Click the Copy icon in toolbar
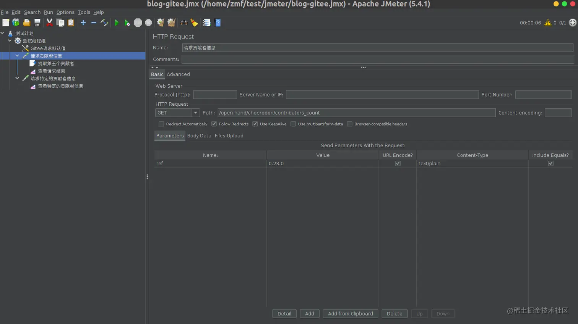578x324 pixels. [60, 23]
